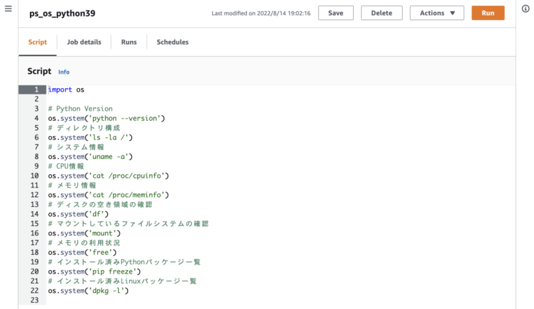Select the Schedules tab
Viewport: 534px width, 309px height.
[172, 42]
